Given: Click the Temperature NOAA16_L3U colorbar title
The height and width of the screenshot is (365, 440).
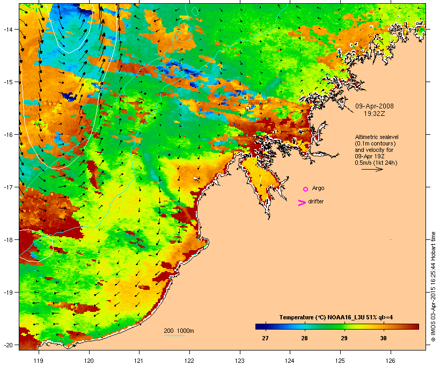Looking at the screenshot, I should click(x=336, y=317).
